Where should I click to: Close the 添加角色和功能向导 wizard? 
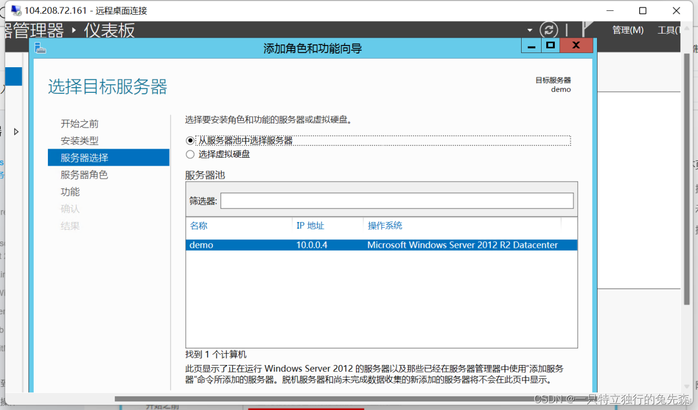[576, 46]
